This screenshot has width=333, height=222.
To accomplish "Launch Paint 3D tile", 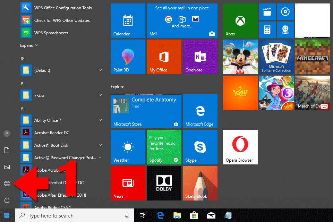I will coord(128,57).
